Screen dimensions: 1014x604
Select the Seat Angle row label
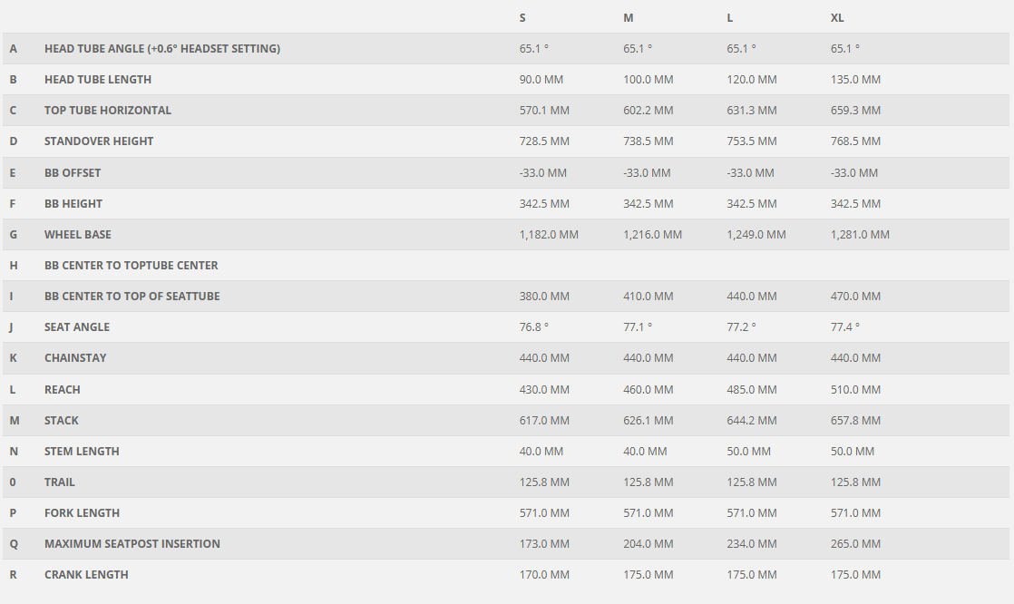point(77,327)
